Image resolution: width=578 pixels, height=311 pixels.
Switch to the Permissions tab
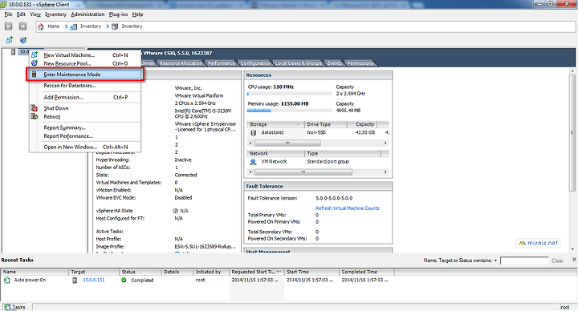coord(360,63)
